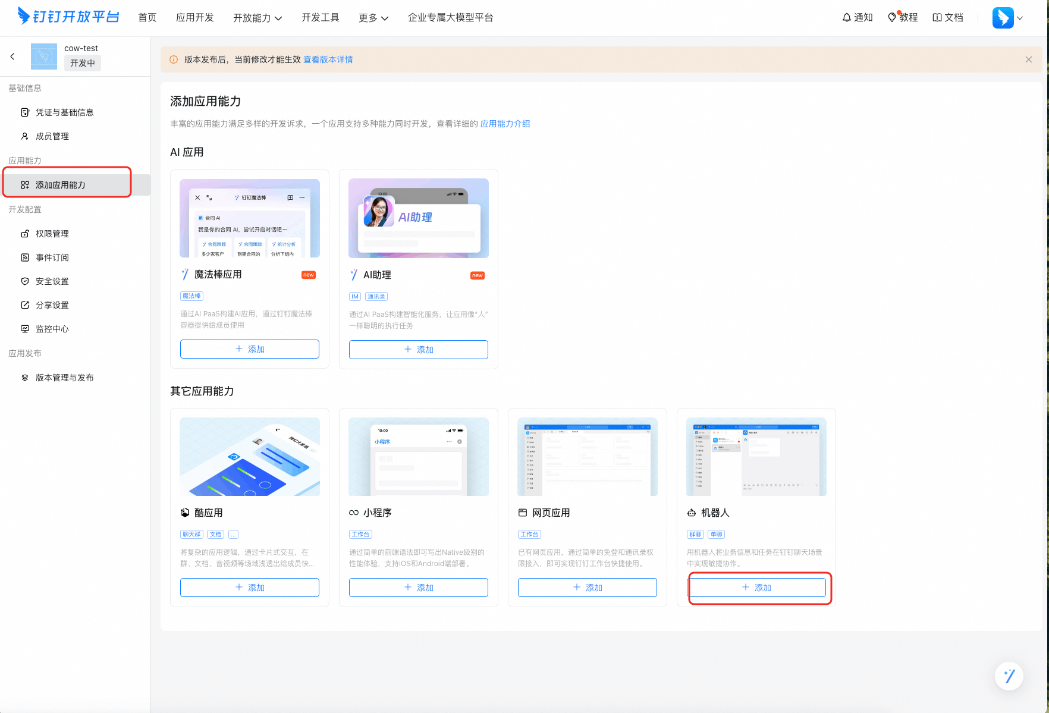Click the 凭证与基础信息 sidebar icon
This screenshot has width=1049, height=713.
(25, 112)
